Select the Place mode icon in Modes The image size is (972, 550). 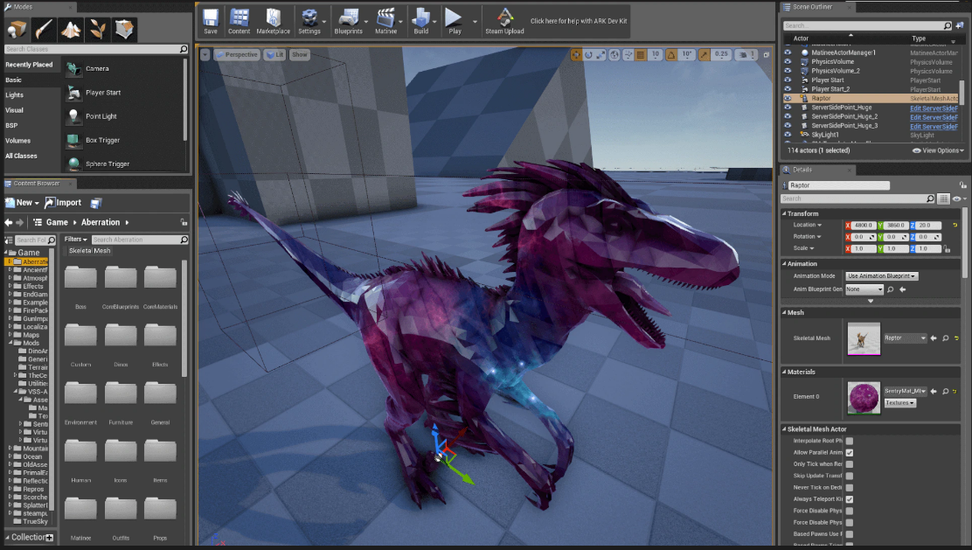(x=17, y=29)
